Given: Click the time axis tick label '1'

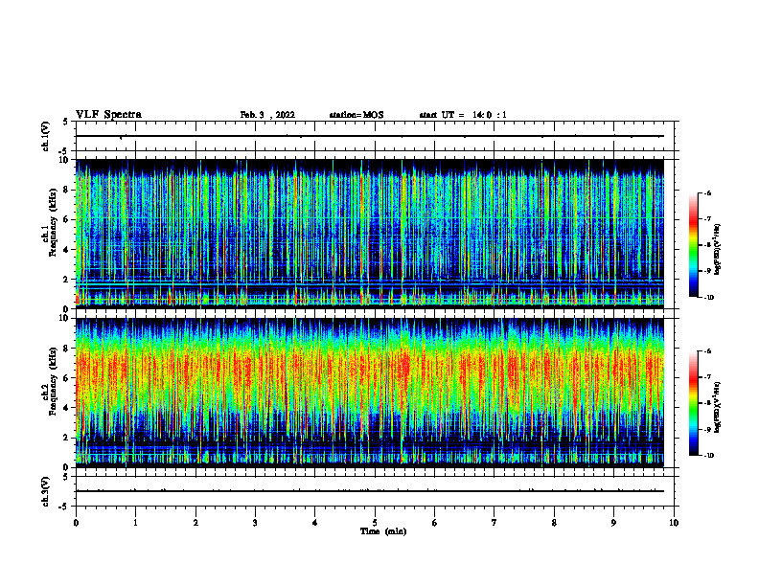Looking at the screenshot, I should (135, 523).
